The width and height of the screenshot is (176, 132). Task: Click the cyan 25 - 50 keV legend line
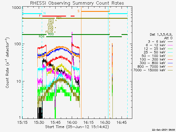click(170, 53)
